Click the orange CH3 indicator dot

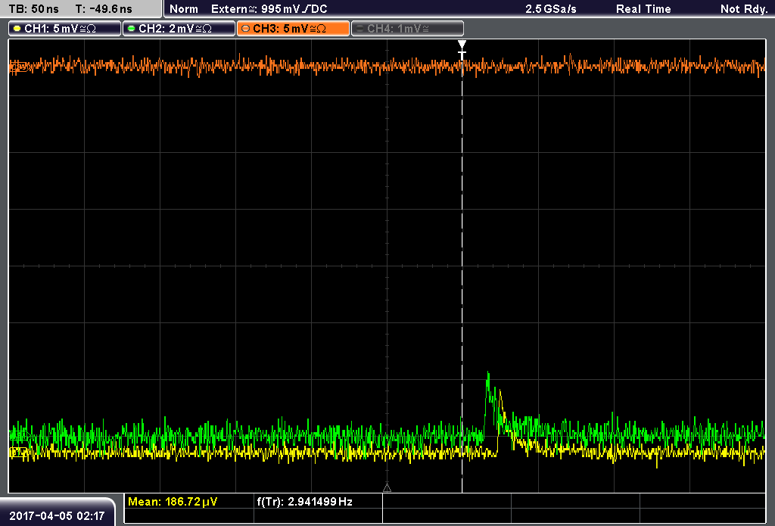click(246, 29)
